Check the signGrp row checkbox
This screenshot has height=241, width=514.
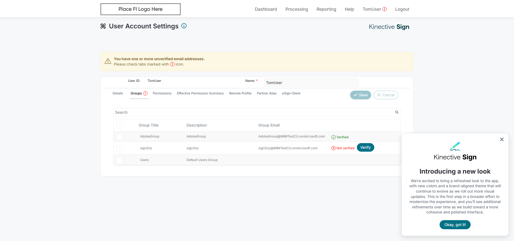(119, 149)
